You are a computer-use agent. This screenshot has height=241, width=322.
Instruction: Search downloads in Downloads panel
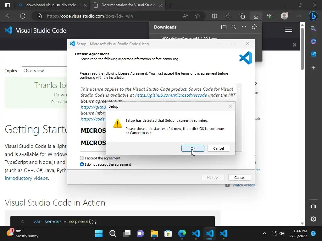[x=234, y=27]
